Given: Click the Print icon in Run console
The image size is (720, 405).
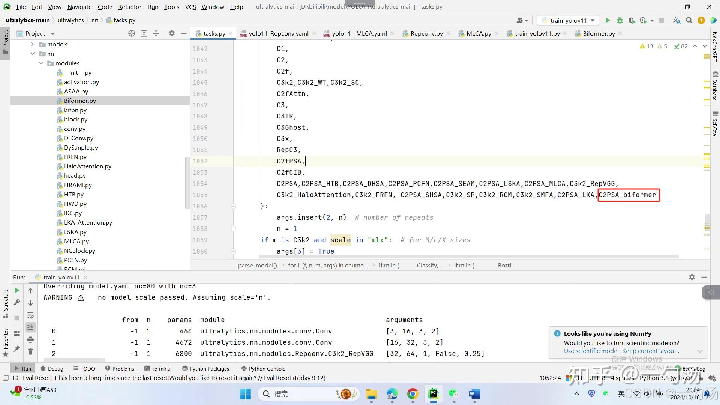Looking at the screenshot, I should tap(30, 339).
